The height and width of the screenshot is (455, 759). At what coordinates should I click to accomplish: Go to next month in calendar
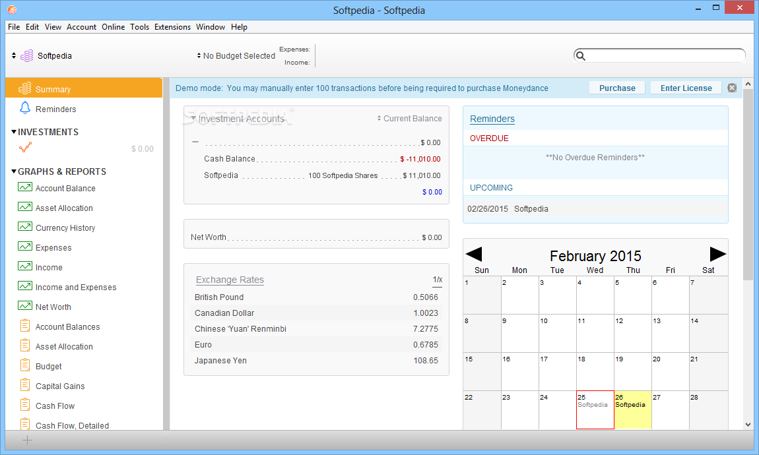(x=718, y=255)
